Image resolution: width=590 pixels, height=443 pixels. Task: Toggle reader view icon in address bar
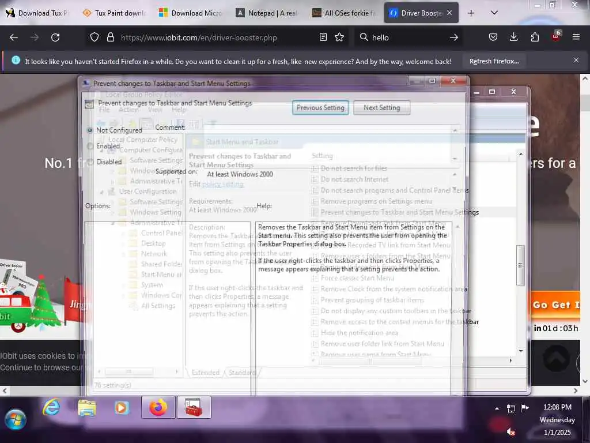[x=323, y=37]
